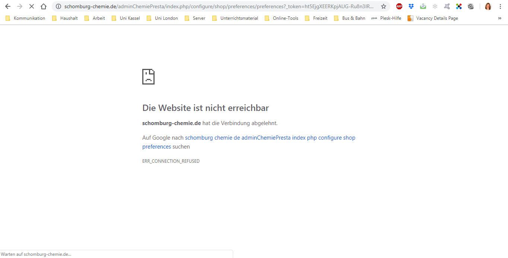
Task: Open the Bus & Bahn bookmark folder
Action: tap(349, 18)
